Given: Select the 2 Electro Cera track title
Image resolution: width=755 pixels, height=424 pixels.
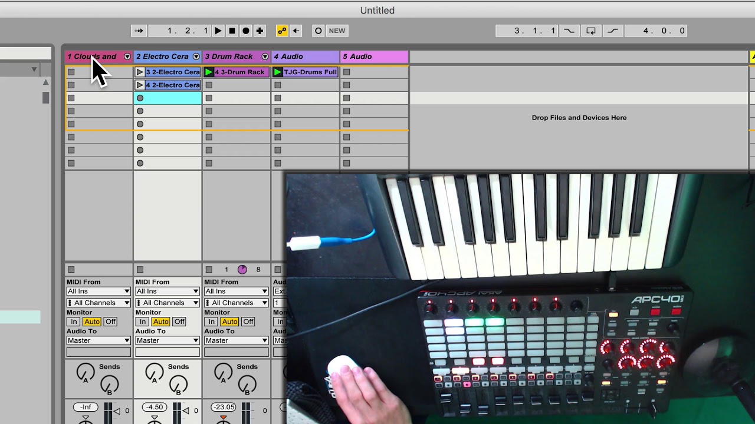Looking at the screenshot, I should click(162, 57).
